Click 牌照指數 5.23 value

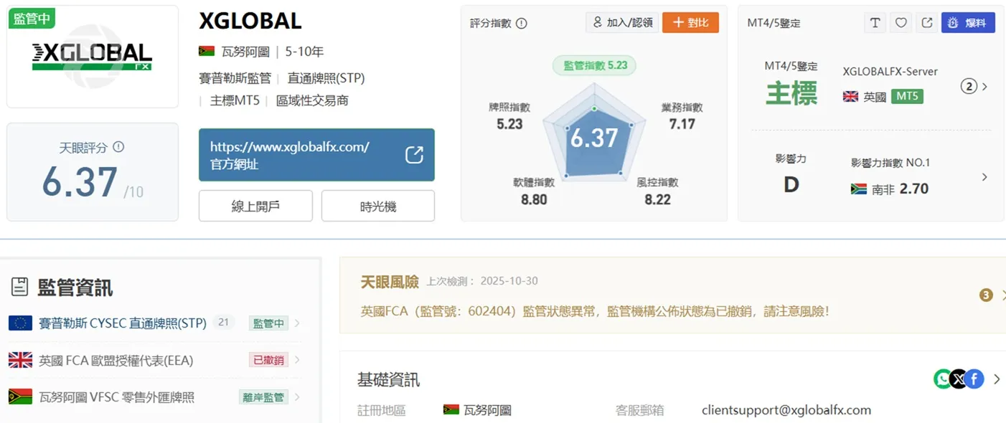pyautogui.click(x=509, y=124)
